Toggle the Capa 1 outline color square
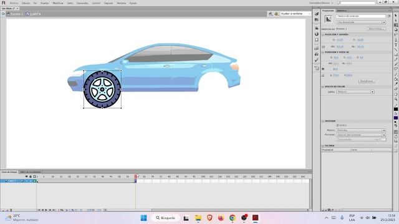Viewport: 399px width, 224px height. pos(35,181)
